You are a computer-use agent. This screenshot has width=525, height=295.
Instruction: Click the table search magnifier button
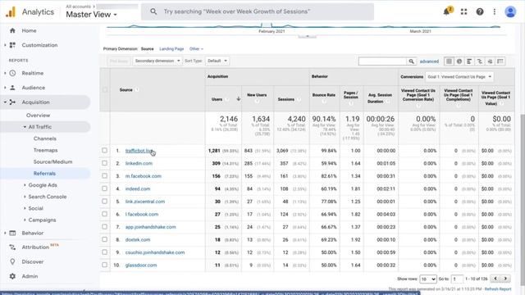click(411, 61)
